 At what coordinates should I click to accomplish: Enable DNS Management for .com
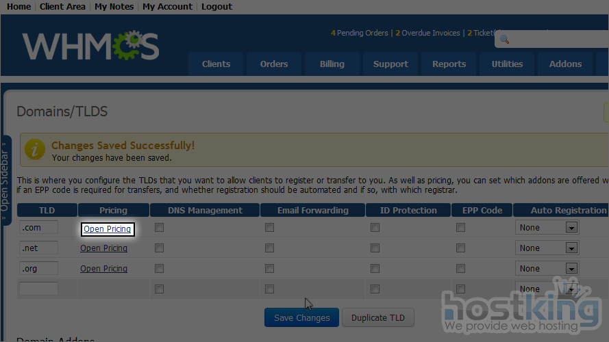click(159, 228)
